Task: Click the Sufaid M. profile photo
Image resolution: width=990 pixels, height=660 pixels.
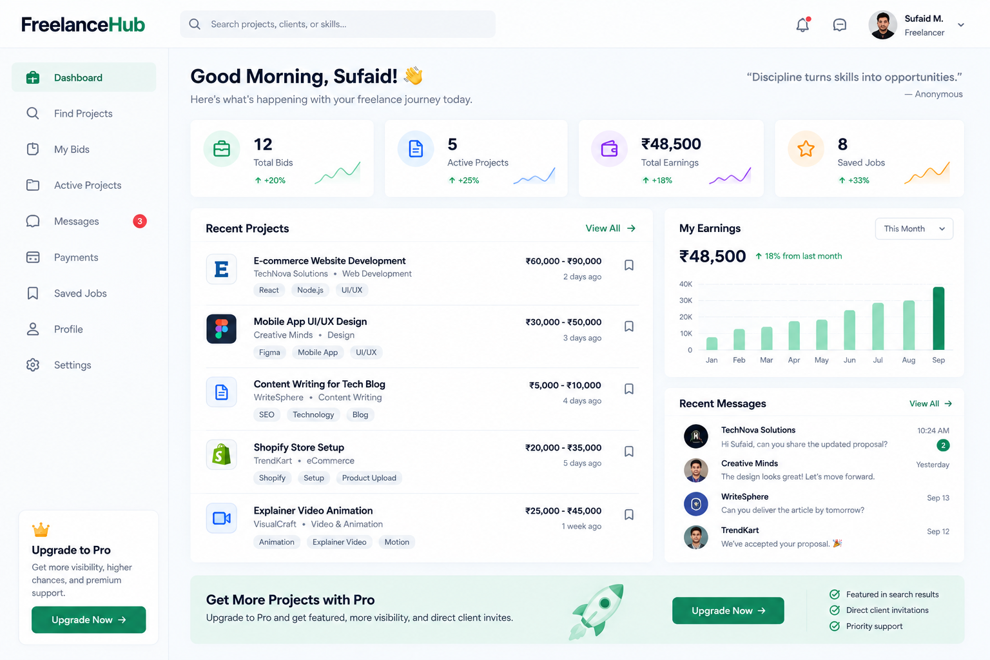Action: 883,25
